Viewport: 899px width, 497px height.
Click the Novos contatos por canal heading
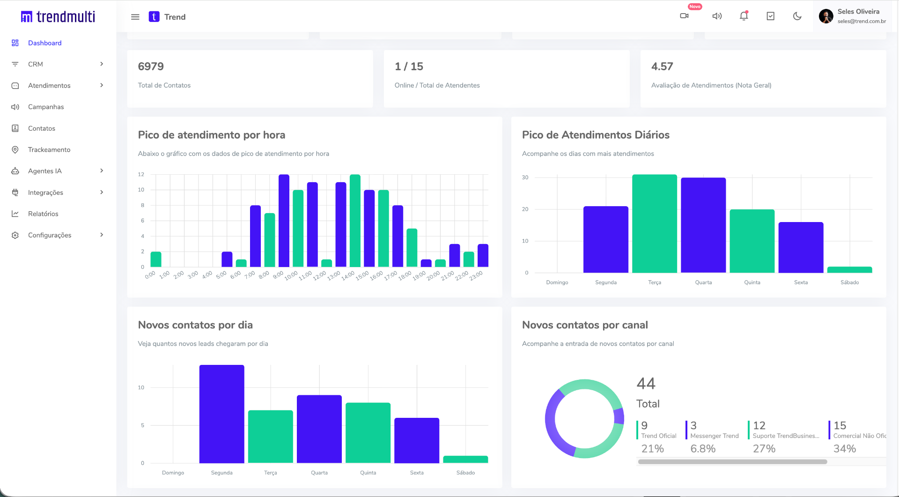coord(585,325)
